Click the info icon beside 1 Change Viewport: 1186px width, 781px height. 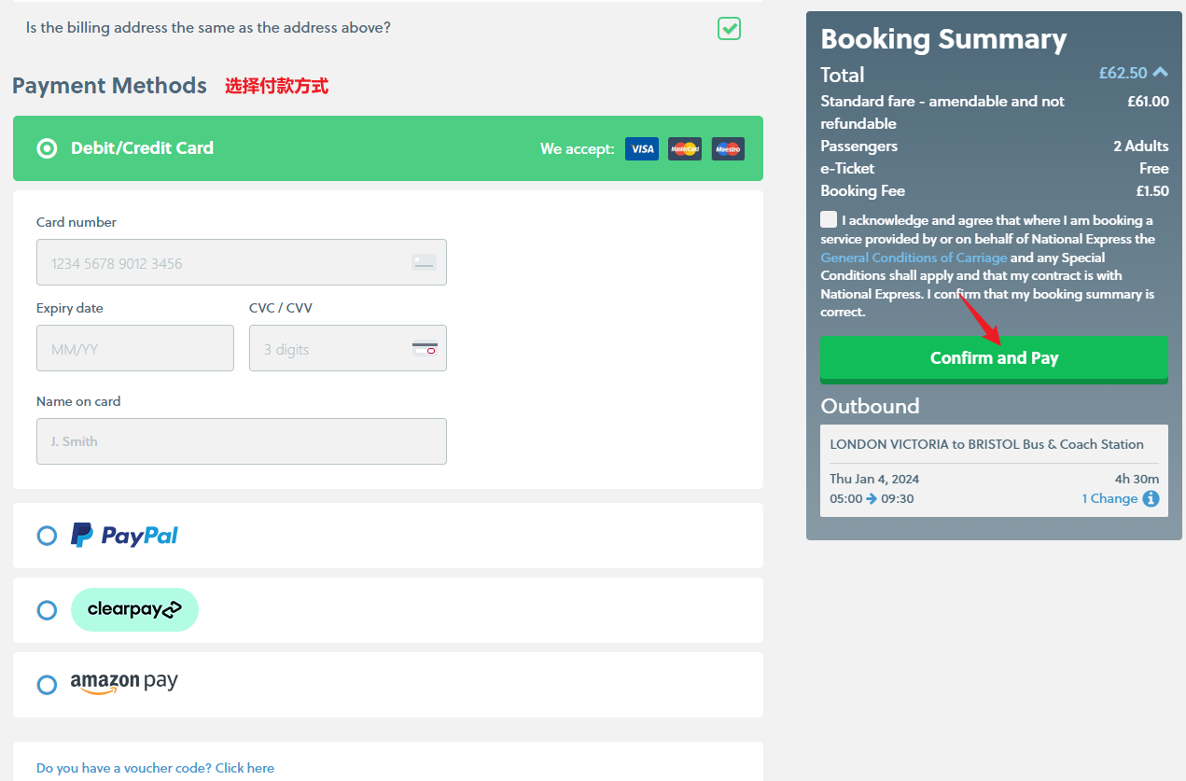tap(1151, 498)
